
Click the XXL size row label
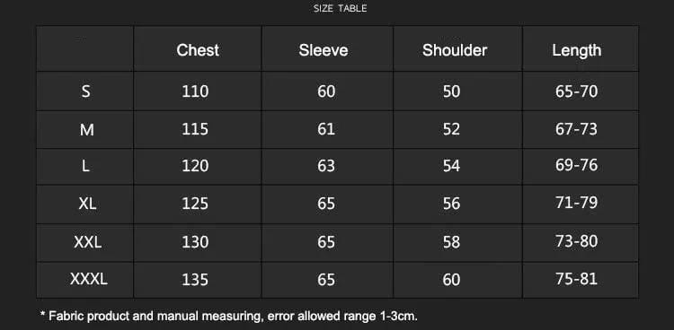88,242
